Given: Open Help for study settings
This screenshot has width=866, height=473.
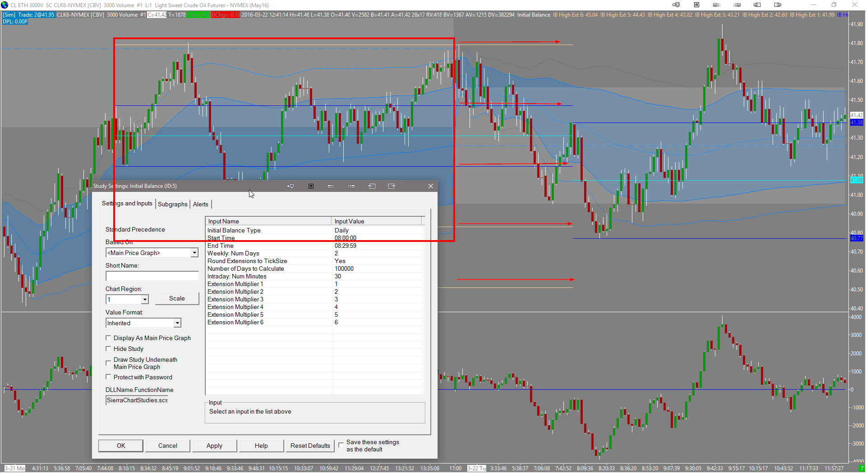Looking at the screenshot, I should tap(261, 446).
